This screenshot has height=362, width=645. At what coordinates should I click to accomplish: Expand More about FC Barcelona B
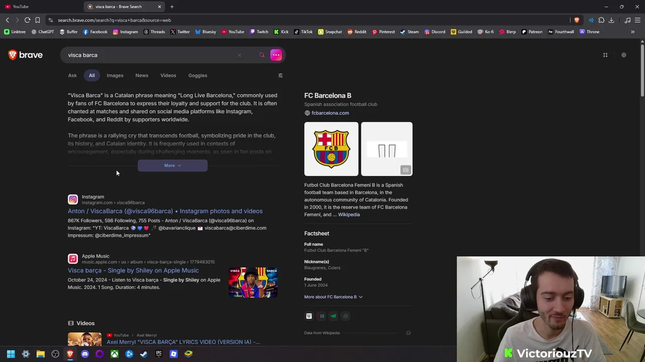[333, 297]
